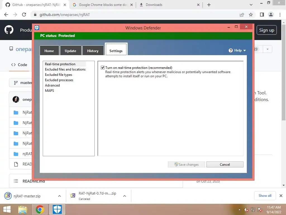Select Excluded file types
The height and width of the screenshot is (215, 286).
[x=59, y=74]
